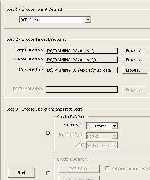Open the Key Without CSS dropdown

point(102,145)
